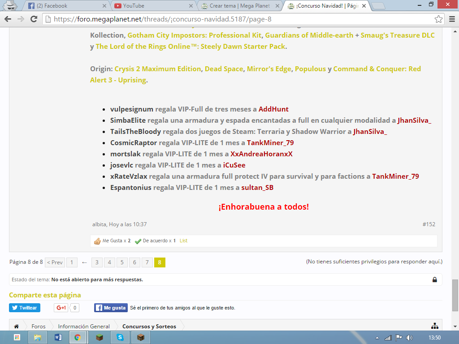The height and width of the screenshot is (344, 459).
Task: Open the Hoy a las 10:37 timestamp link
Action: [128, 224]
